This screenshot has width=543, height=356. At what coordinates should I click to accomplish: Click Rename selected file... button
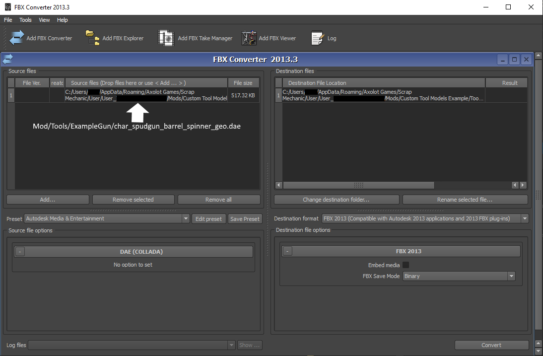tap(465, 200)
